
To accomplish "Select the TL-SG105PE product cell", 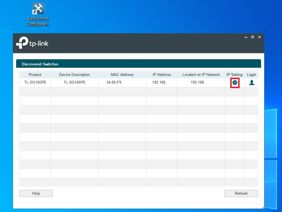I will click(35, 82).
